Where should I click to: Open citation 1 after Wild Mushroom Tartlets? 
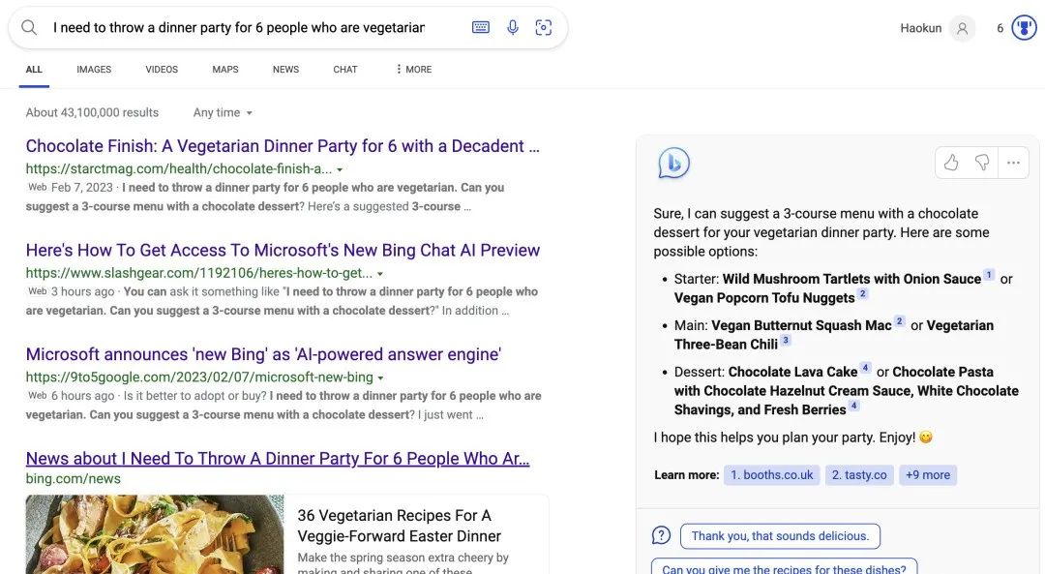pyautogui.click(x=989, y=275)
